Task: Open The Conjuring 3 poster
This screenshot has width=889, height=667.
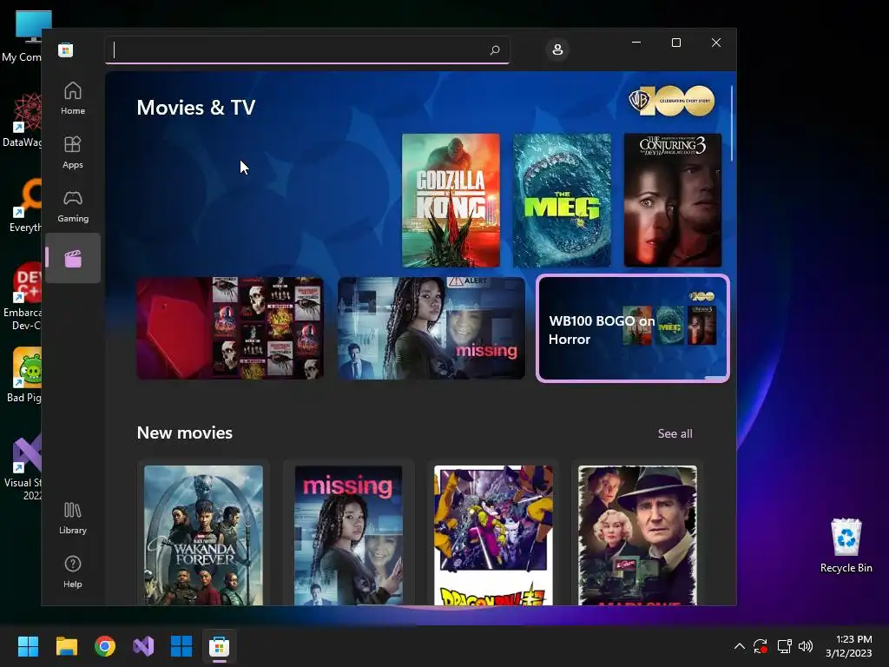Action: tap(673, 201)
